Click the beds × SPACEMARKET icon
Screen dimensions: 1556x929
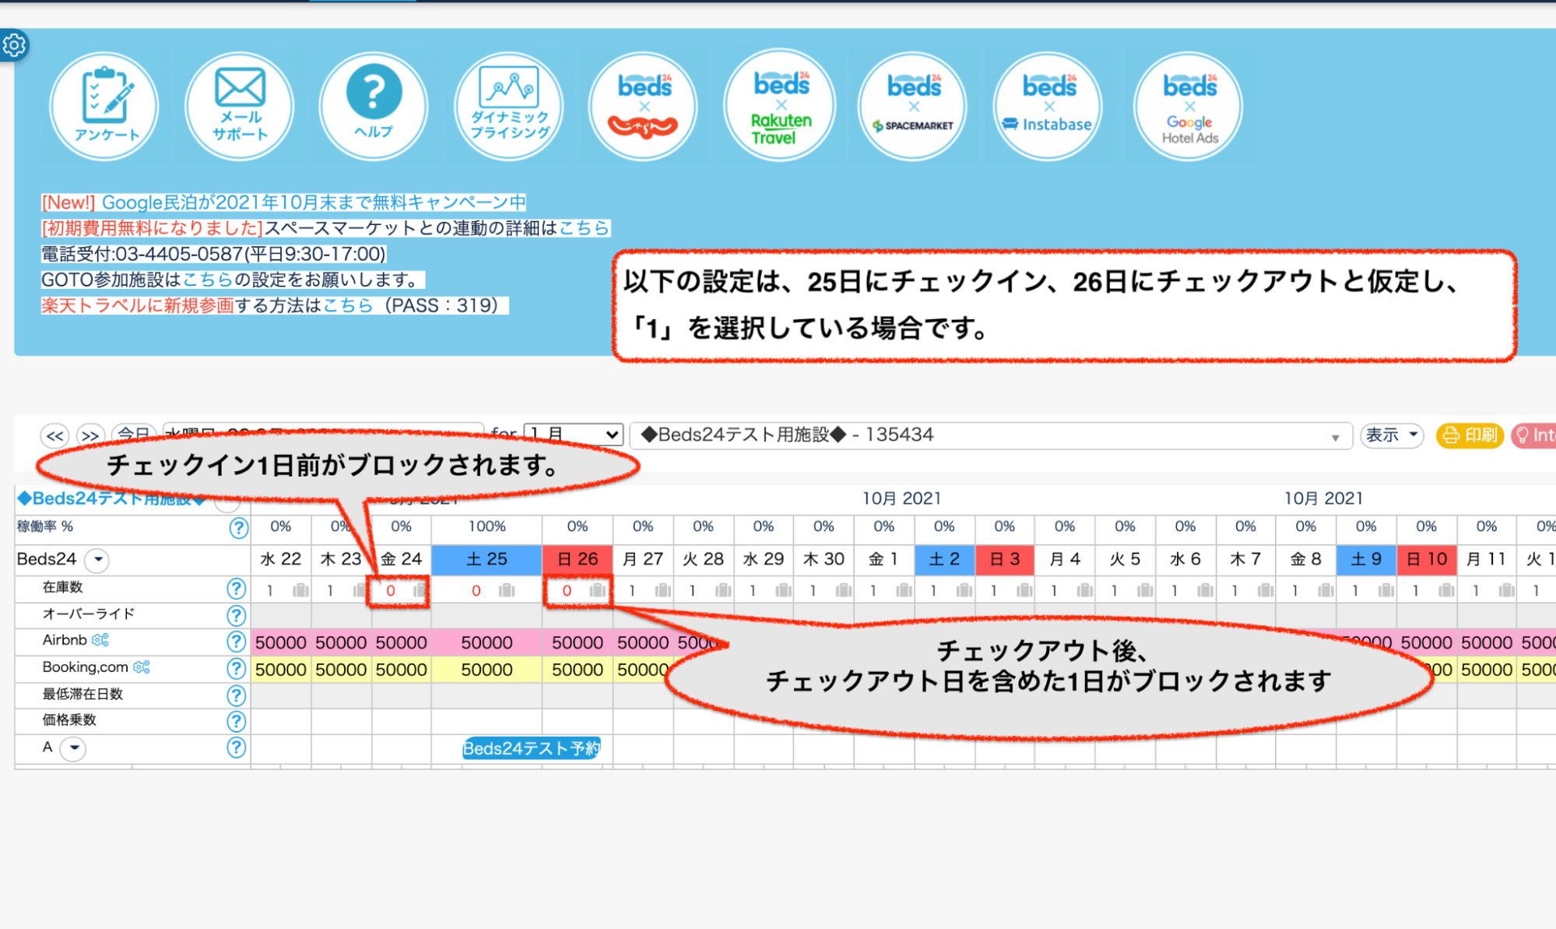913,107
